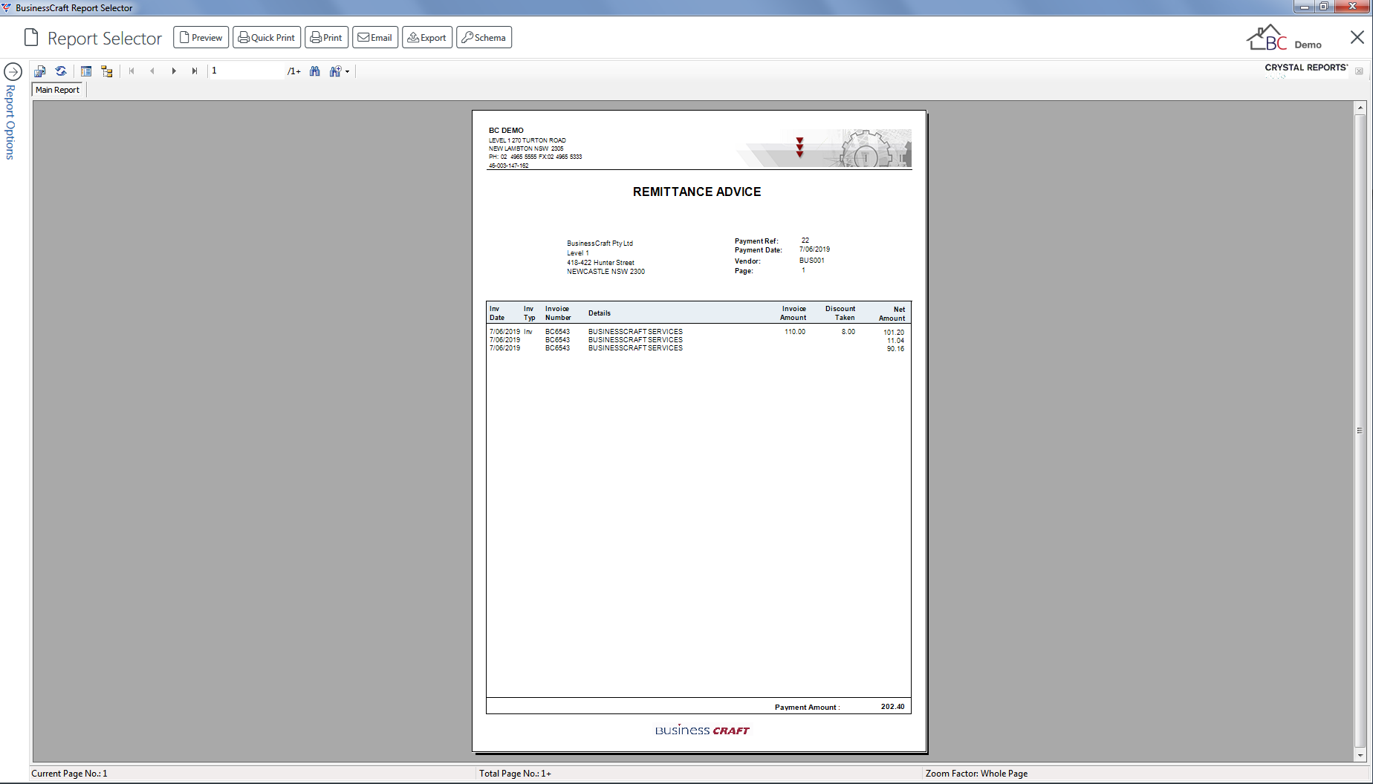1373x784 pixels.
Task: Click the 'Details' column header
Action: pyautogui.click(x=600, y=313)
